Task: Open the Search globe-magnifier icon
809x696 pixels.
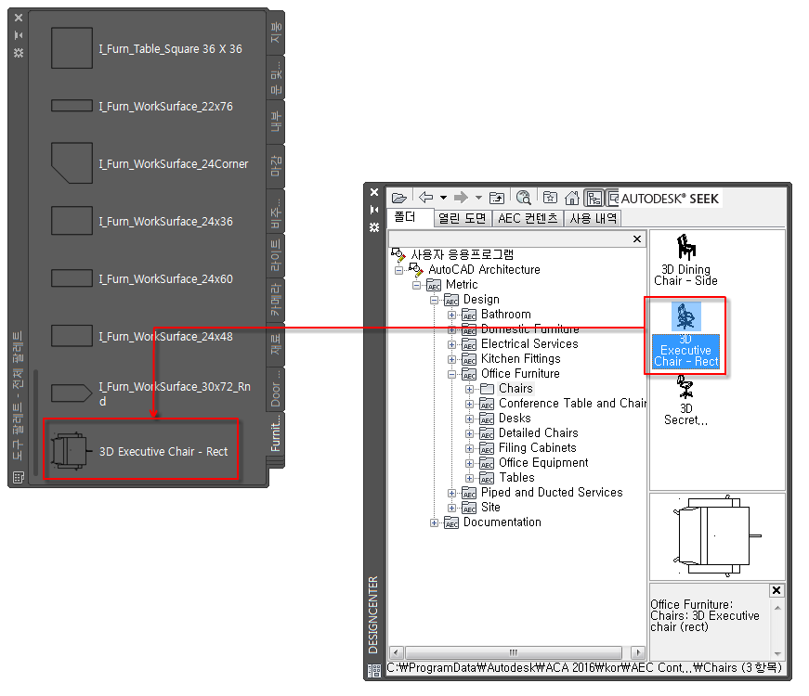Action: 523,198
